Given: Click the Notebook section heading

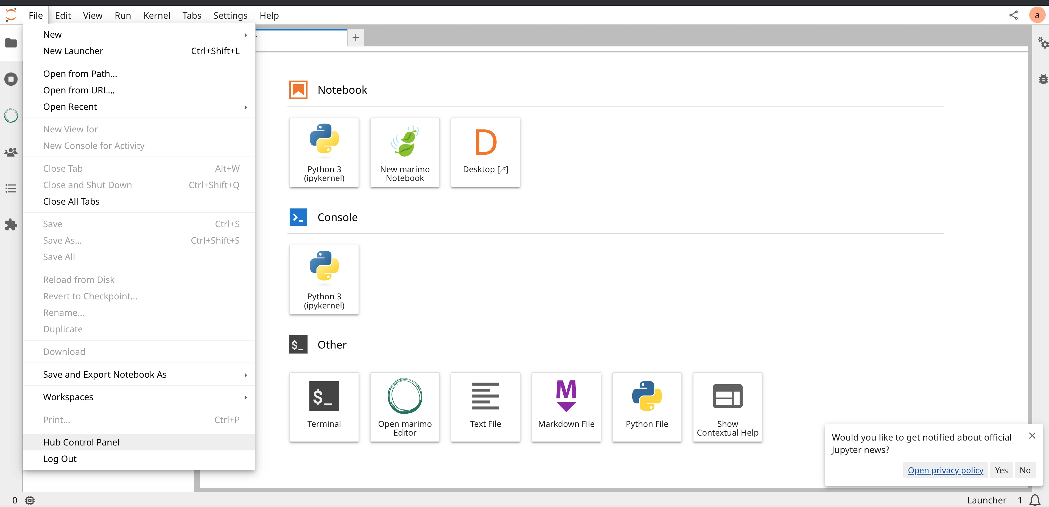Looking at the screenshot, I should point(342,90).
